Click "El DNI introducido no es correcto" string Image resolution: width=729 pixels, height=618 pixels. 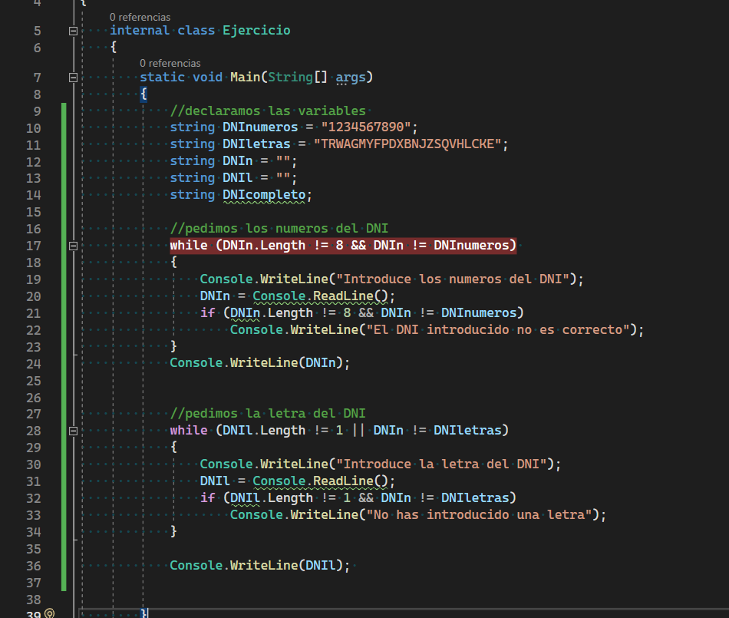point(498,329)
